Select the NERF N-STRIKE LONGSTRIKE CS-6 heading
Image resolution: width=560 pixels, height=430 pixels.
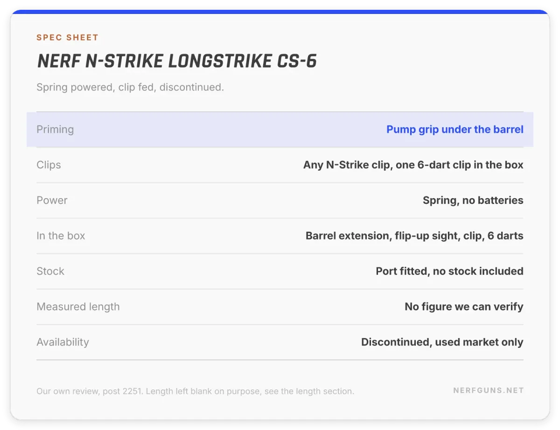(x=177, y=62)
